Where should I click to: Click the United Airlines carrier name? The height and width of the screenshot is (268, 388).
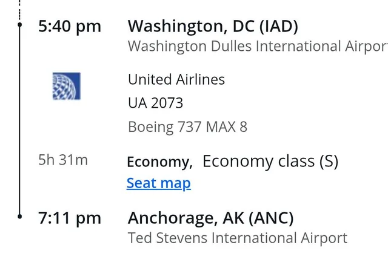point(176,79)
